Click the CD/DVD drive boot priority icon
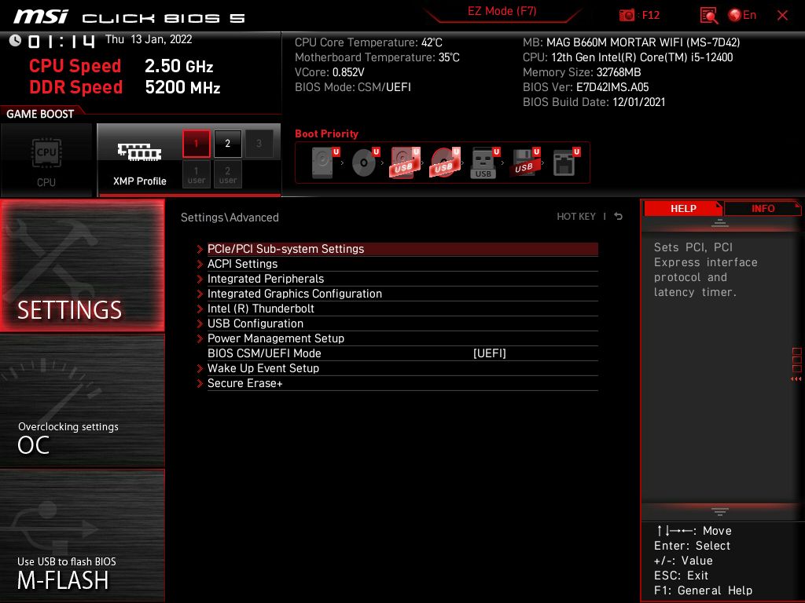Image resolution: width=805 pixels, height=603 pixels. (366, 162)
